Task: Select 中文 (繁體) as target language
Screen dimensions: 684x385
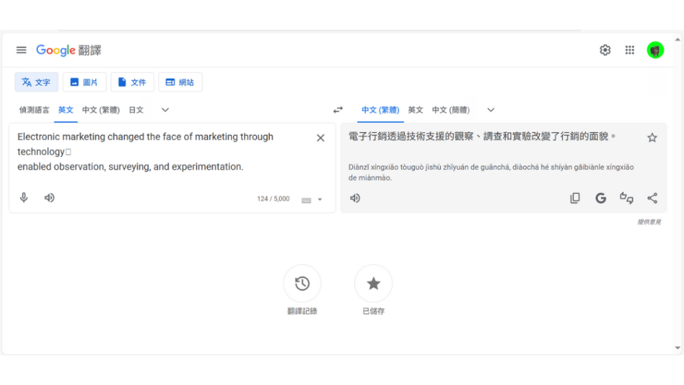Action: click(380, 110)
